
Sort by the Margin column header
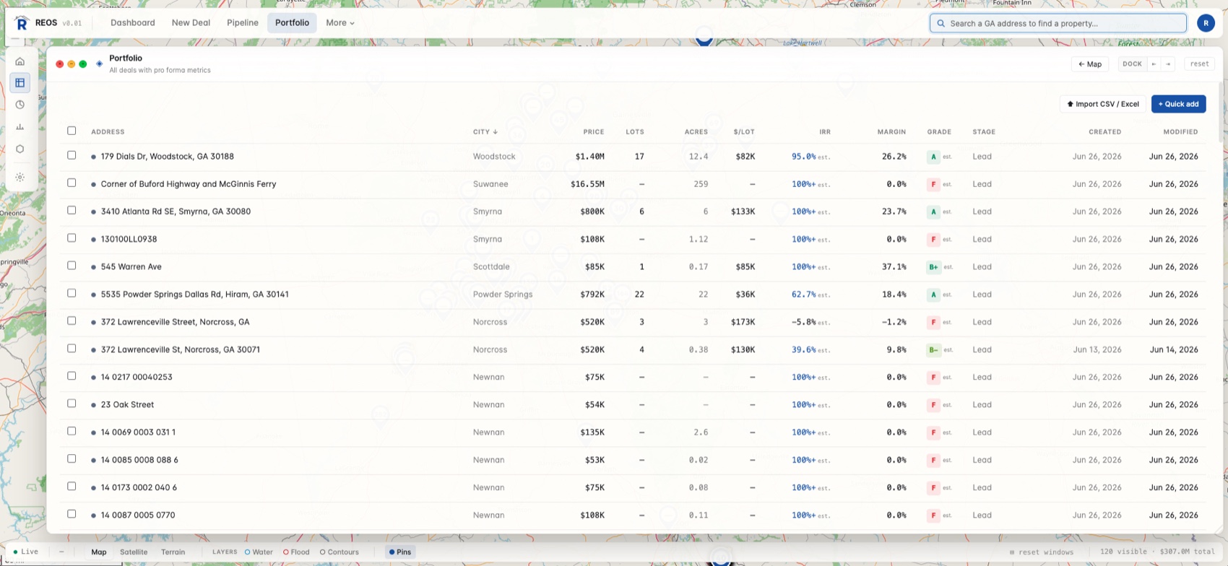(x=891, y=132)
